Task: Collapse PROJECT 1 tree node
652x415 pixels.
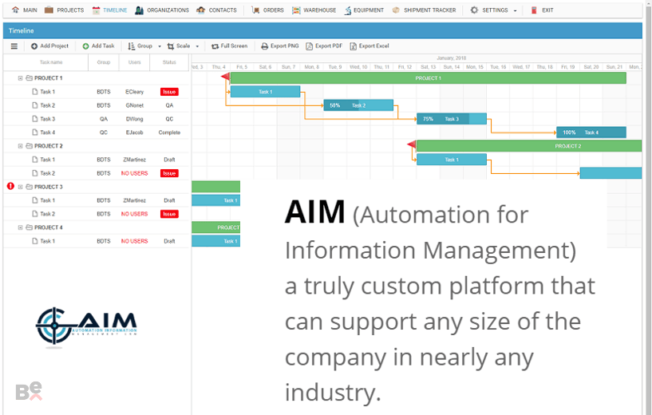Action: [20, 78]
